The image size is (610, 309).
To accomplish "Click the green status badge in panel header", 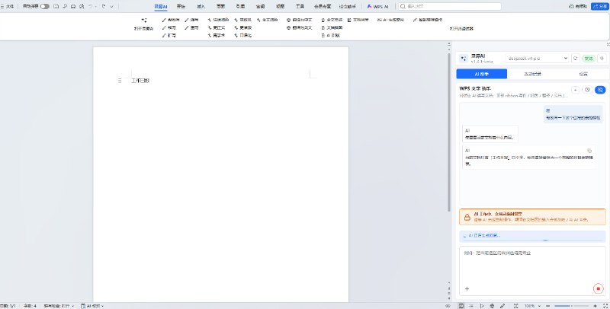I will (589, 59).
